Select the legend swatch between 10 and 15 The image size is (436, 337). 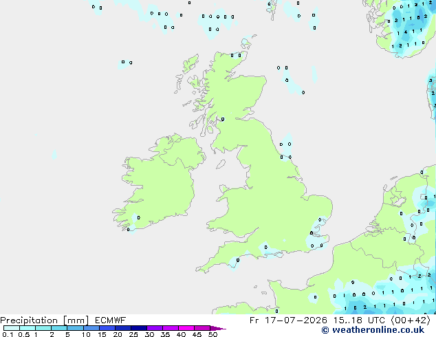coord(91,328)
